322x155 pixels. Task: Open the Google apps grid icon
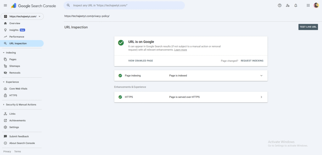click(x=308, y=5)
